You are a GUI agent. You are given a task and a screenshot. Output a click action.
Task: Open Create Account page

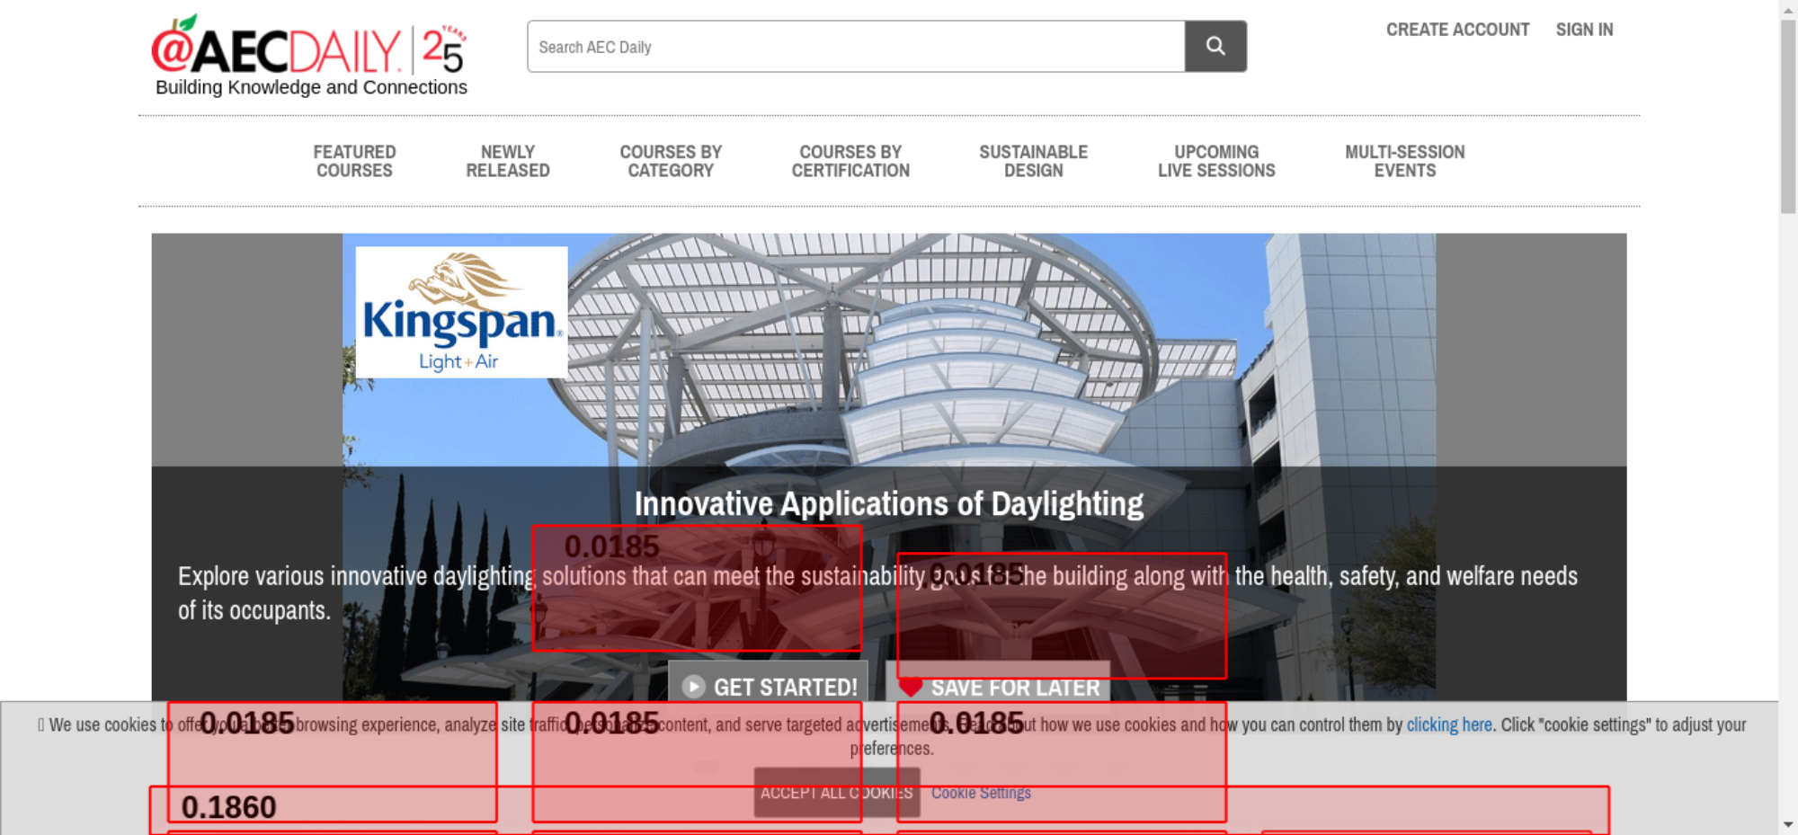pos(1456,30)
